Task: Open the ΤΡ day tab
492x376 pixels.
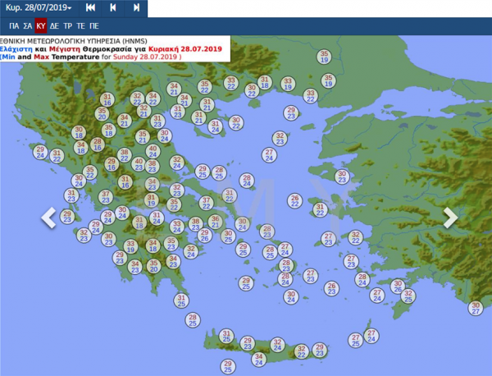Action: tap(68, 25)
